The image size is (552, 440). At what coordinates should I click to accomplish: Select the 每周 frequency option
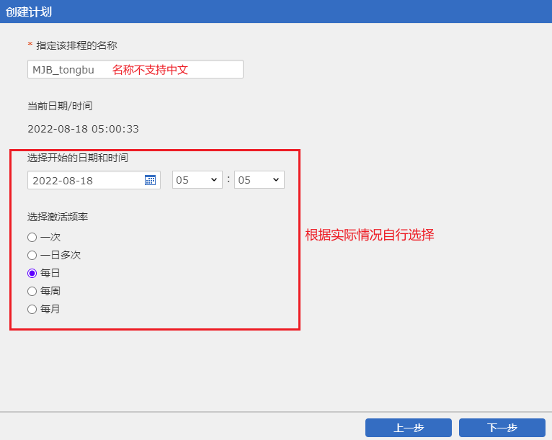[32, 291]
